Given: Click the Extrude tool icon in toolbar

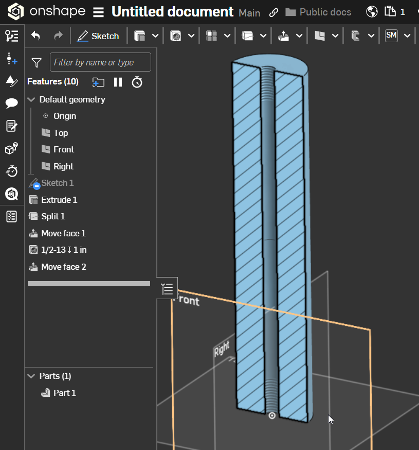Looking at the screenshot, I should pyautogui.click(x=139, y=36).
